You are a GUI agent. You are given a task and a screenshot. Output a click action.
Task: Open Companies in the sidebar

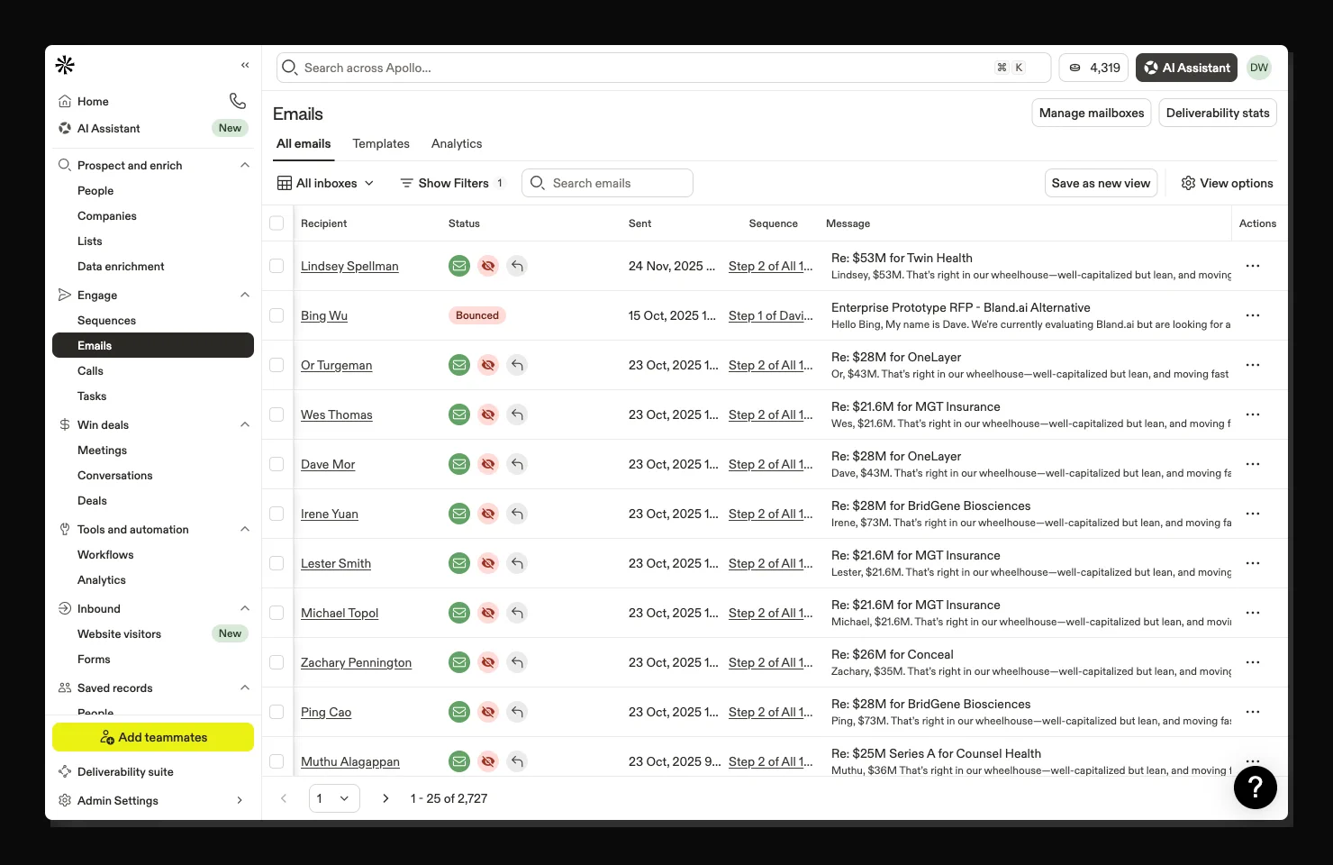[x=107, y=216]
